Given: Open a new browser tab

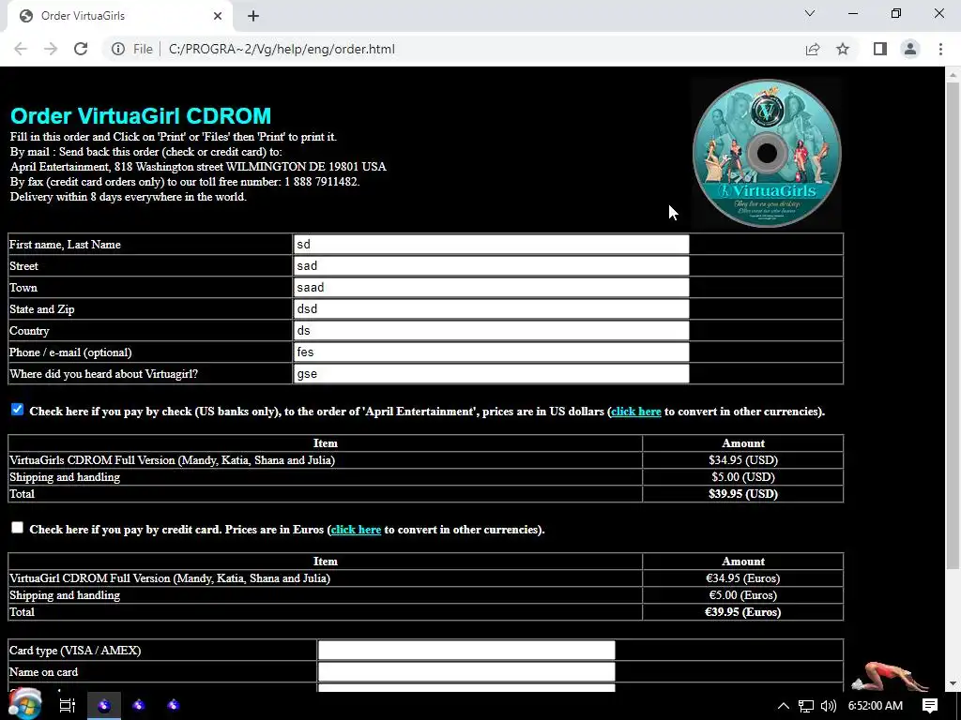Looking at the screenshot, I should click(x=253, y=16).
